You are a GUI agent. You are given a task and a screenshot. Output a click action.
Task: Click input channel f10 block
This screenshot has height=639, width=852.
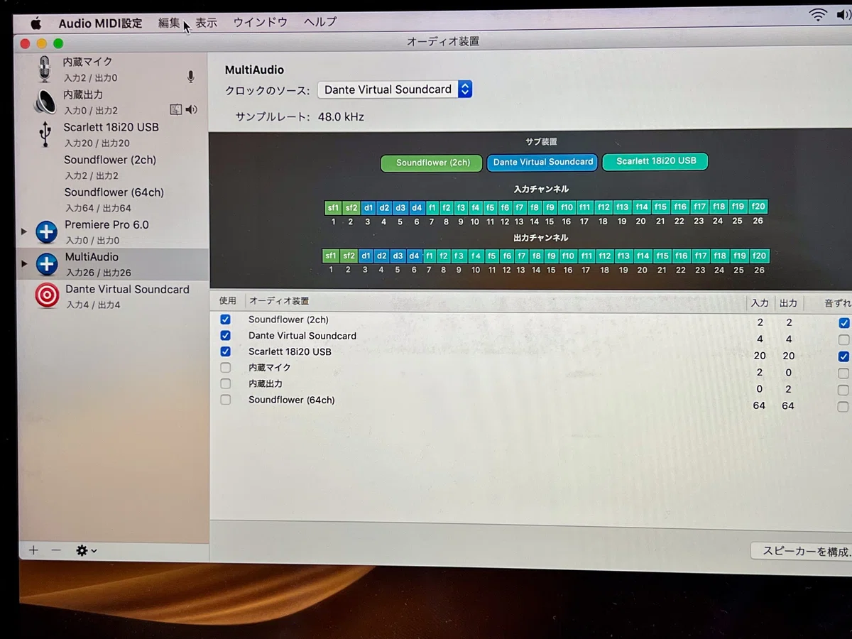point(567,207)
